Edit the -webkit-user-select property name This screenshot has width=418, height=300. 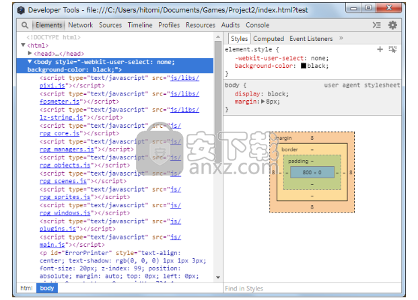click(269, 58)
